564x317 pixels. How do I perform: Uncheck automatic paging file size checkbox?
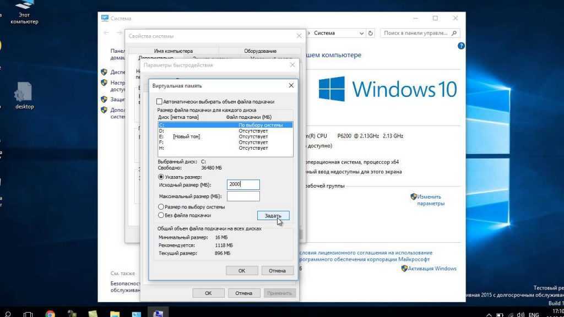coord(159,102)
